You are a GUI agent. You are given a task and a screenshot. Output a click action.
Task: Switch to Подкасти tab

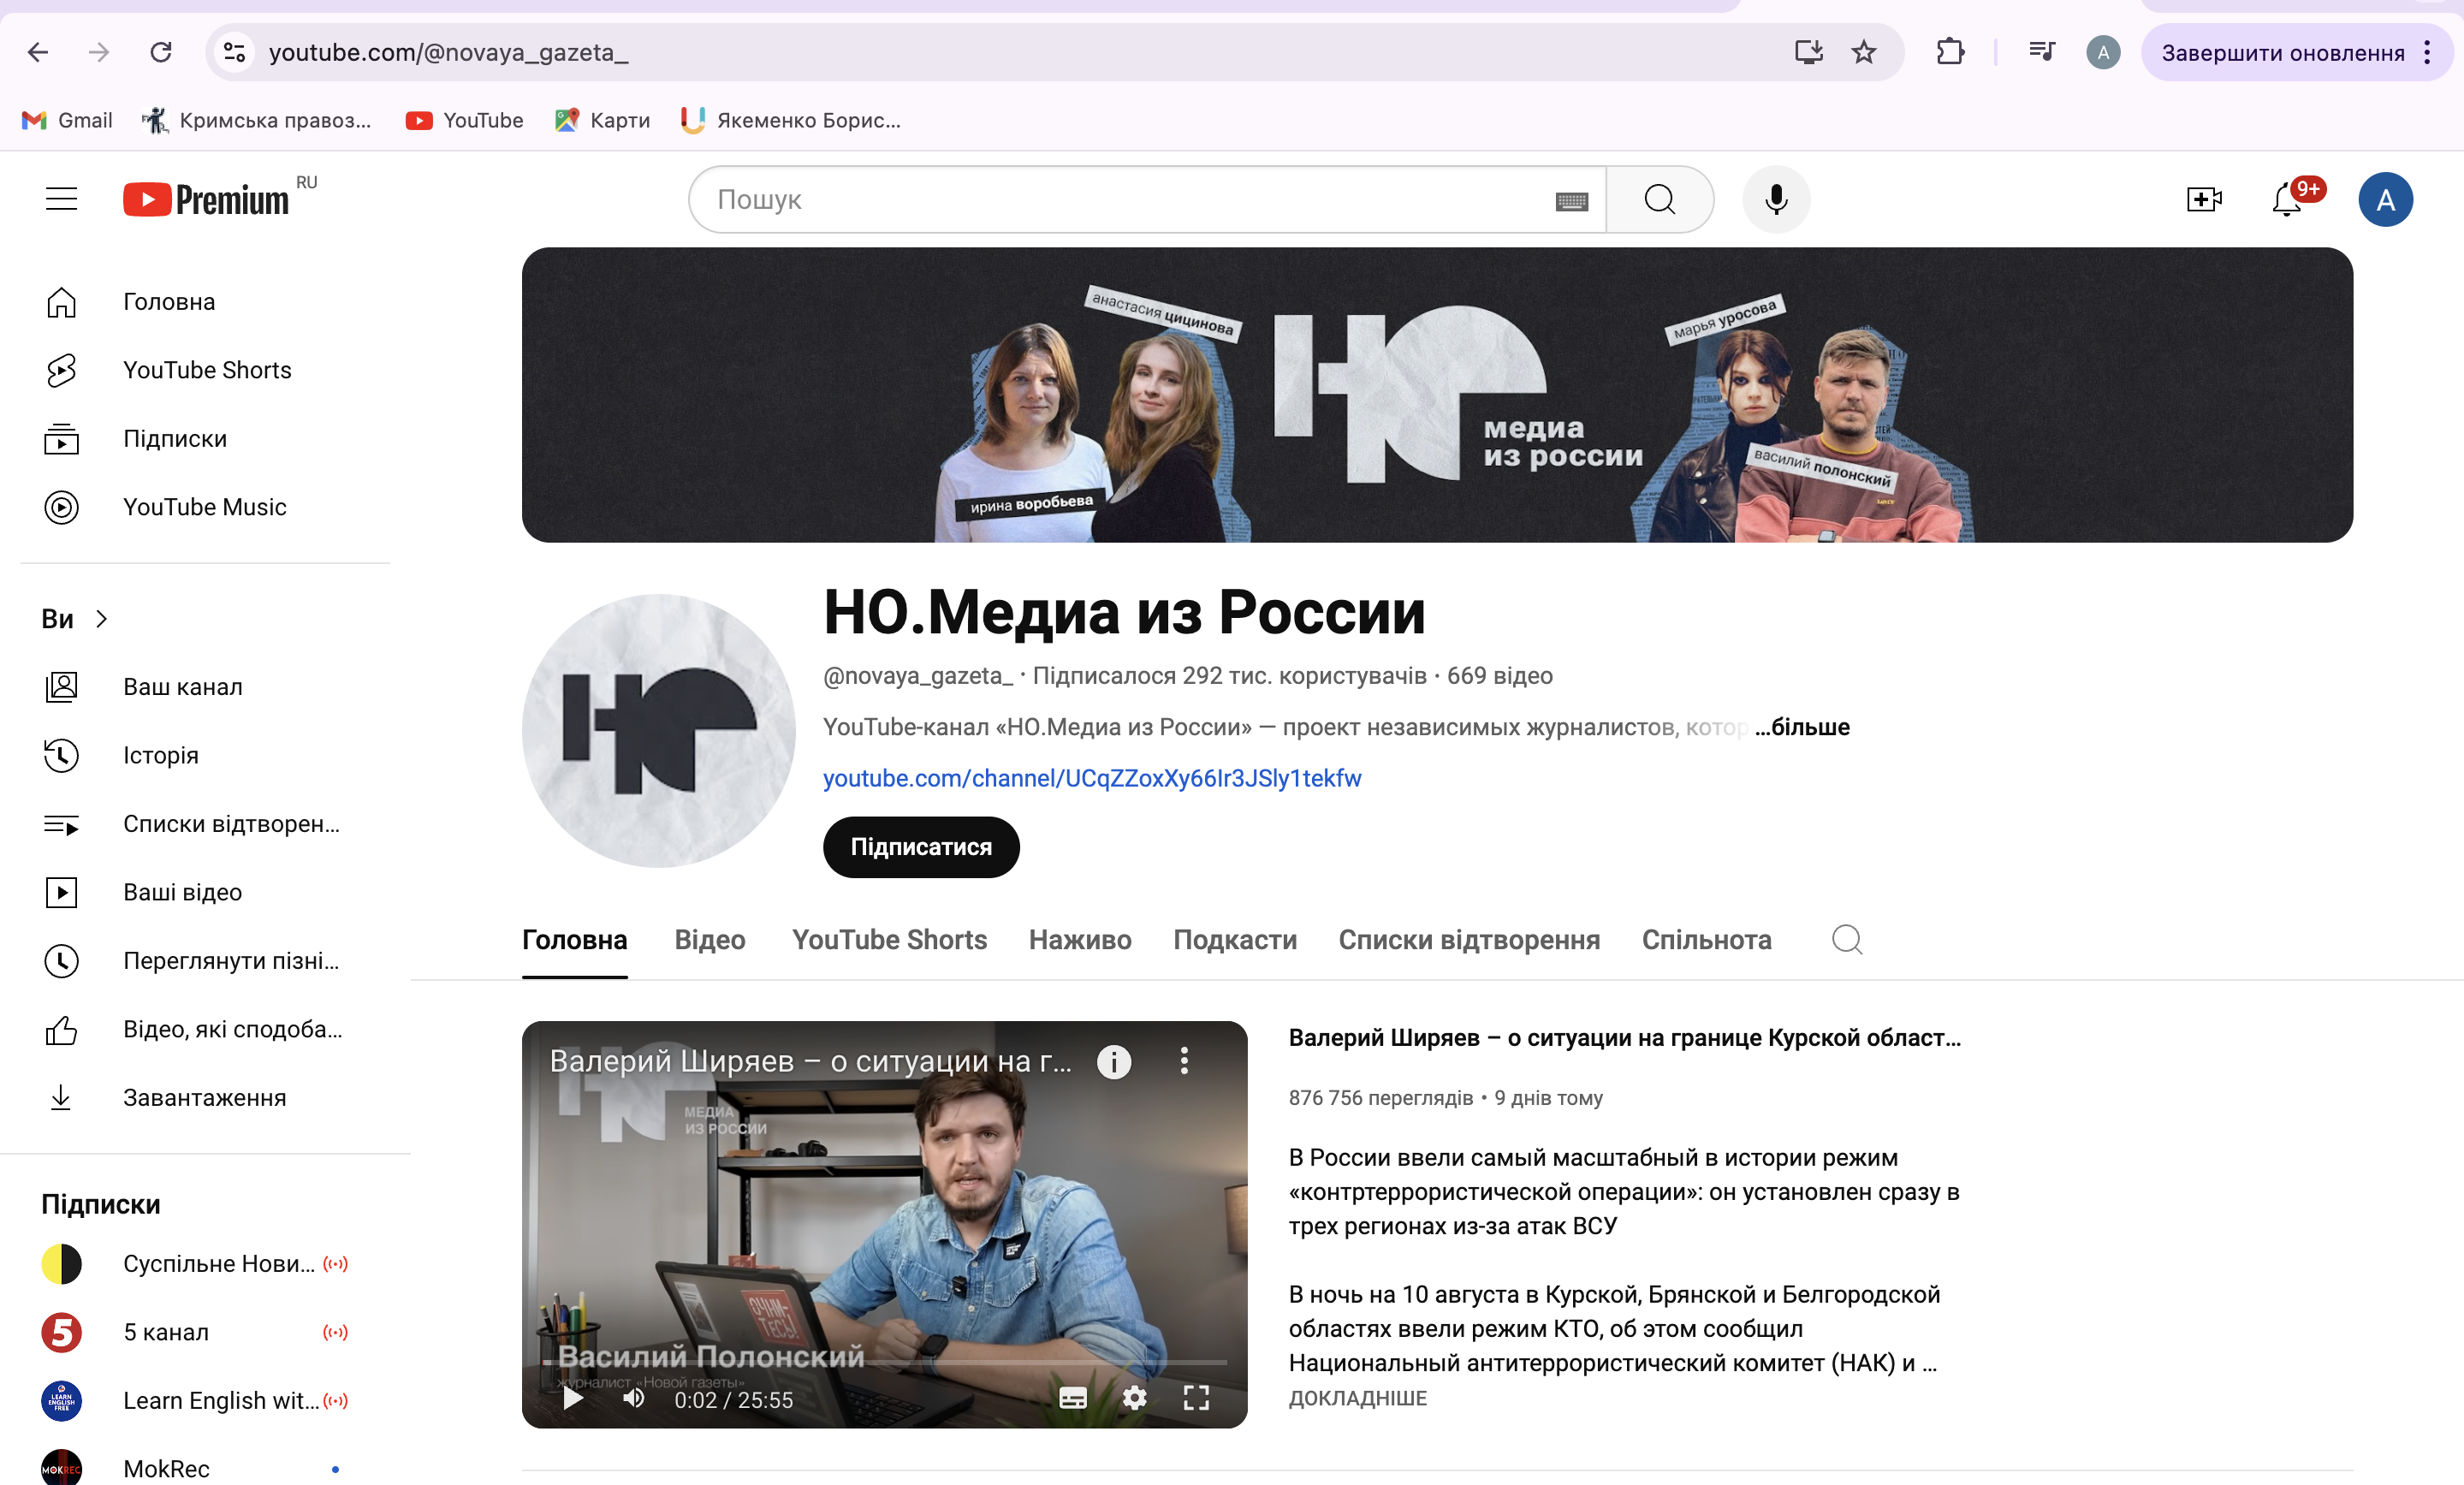tap(1235, 940)
